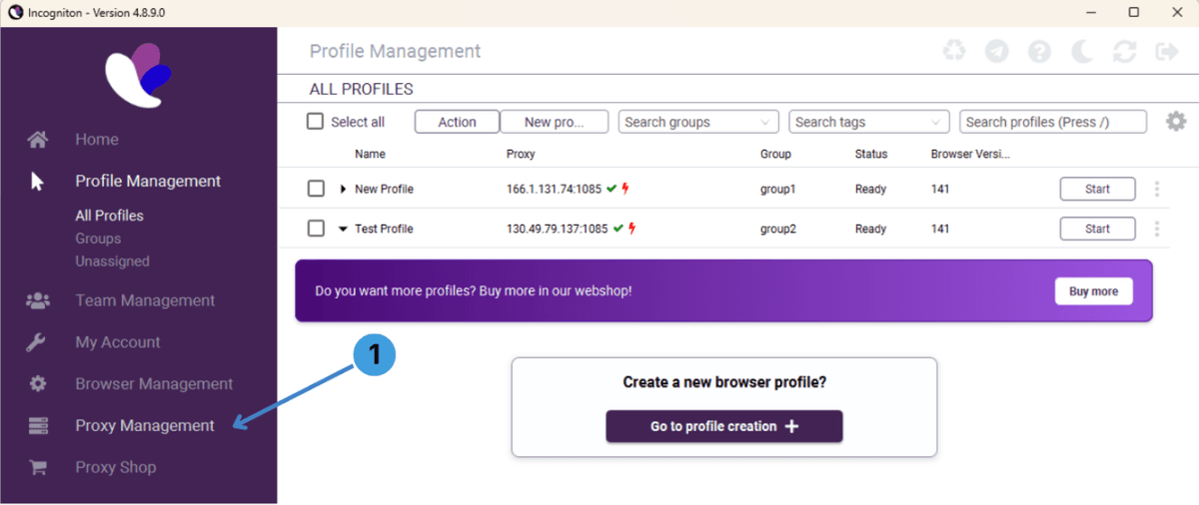Click the Profile Management cursor icon

coord(38,182)
